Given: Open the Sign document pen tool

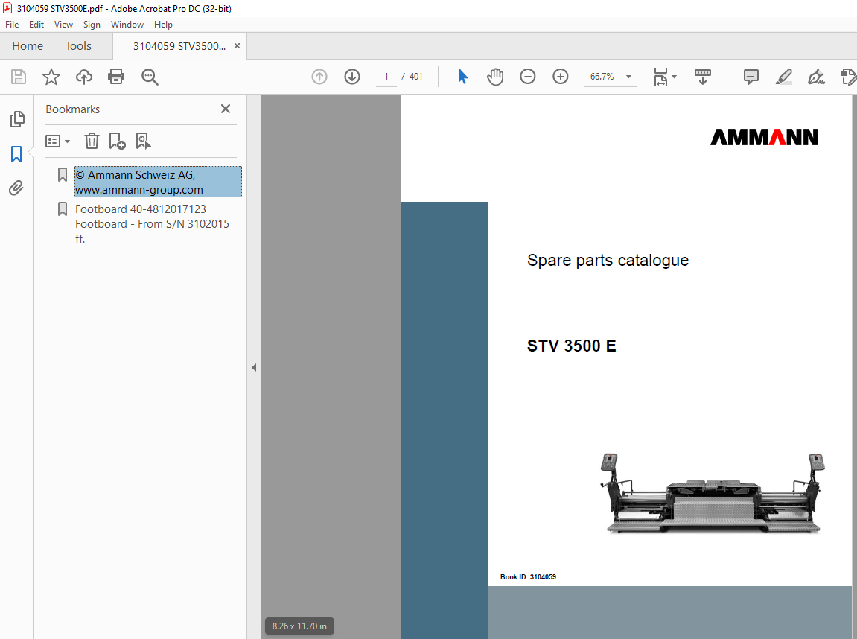Looking at the screenshot, I should 817,77.
